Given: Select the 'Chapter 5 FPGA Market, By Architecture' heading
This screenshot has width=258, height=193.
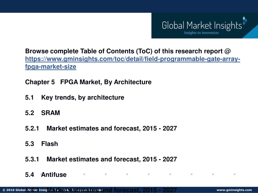Looking at the screenshot, I should [x=88, y=82].
